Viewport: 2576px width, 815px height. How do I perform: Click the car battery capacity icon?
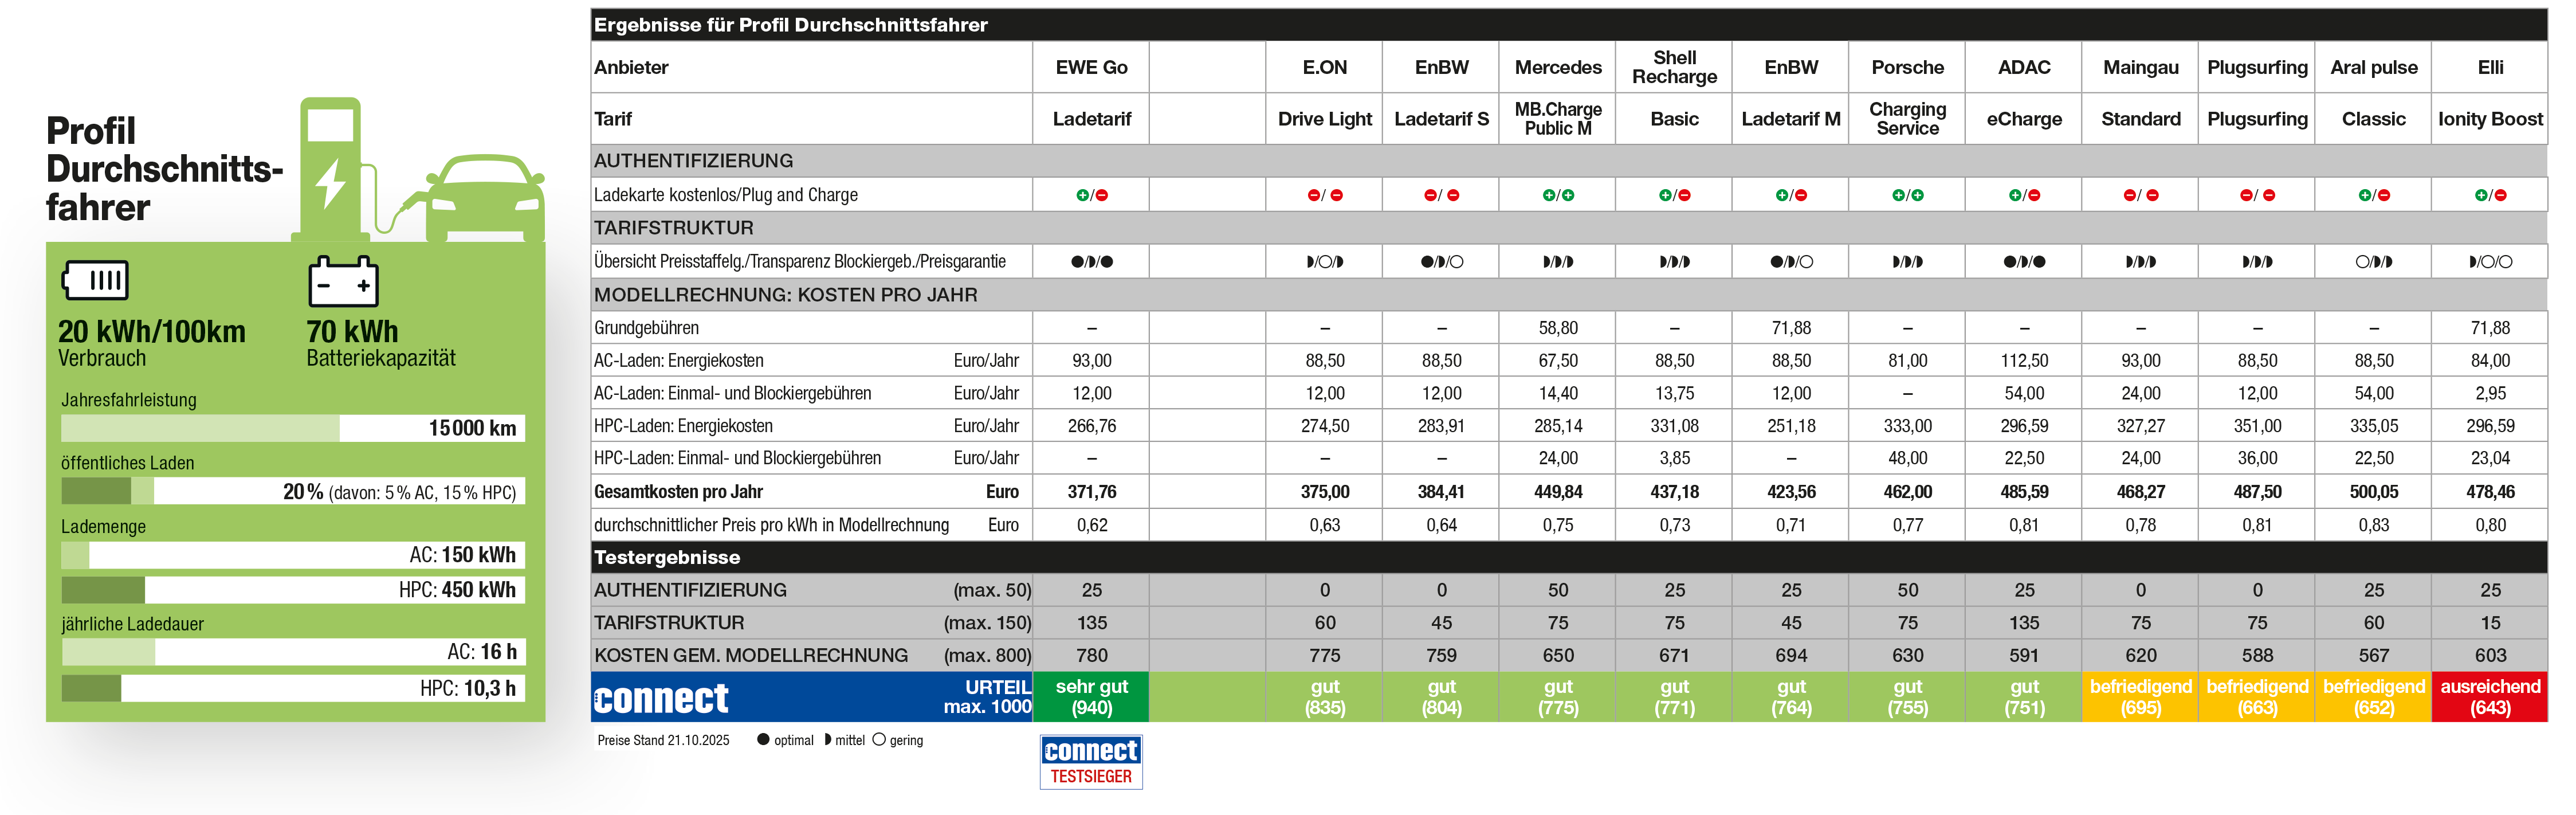coord(343,281)
